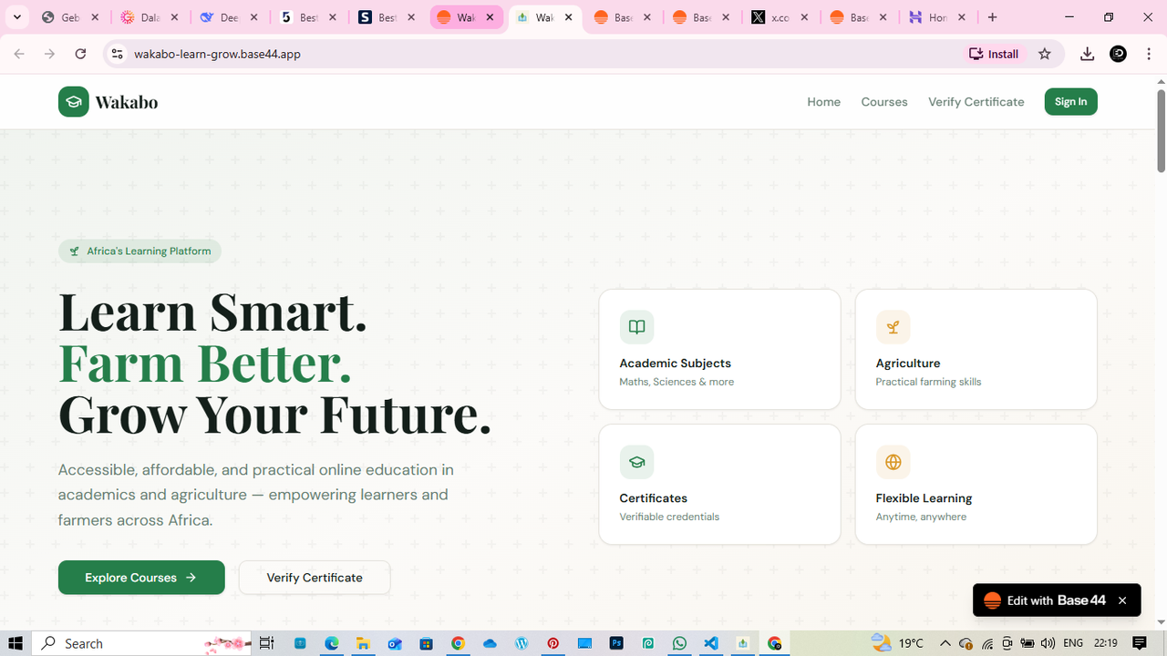Switch to the Hon browser tab
This screenshot has height=656, width=1167.
[x=937, y=17]
